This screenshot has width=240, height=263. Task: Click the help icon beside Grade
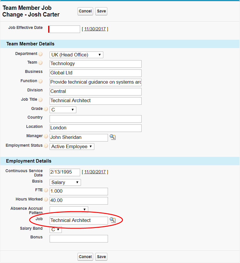pos(46,109)
